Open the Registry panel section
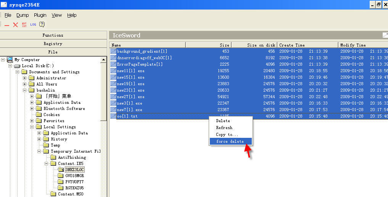Screen dimensions: 388x197 pyautogui.click(x=53, y=44)
